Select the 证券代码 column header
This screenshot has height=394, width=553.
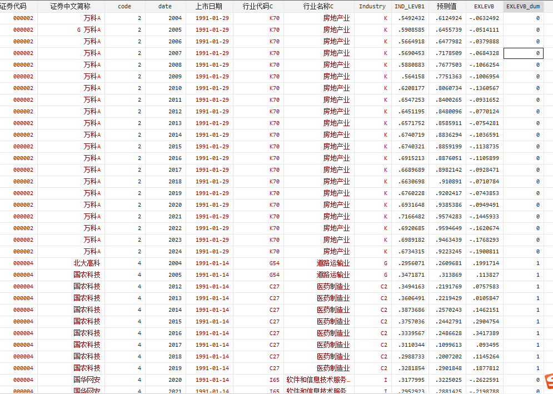(18, 6)
